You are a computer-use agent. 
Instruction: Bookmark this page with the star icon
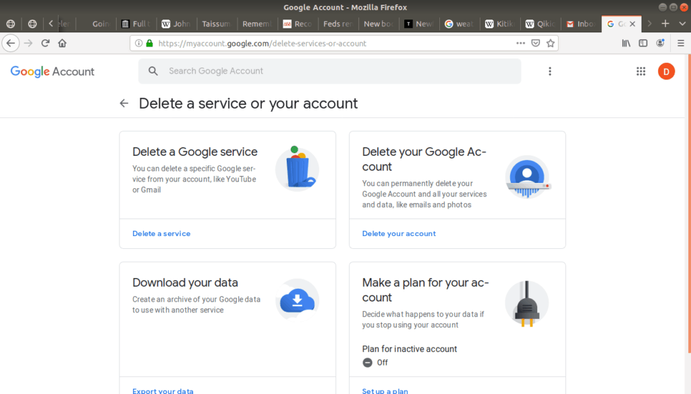coord(551,43)
